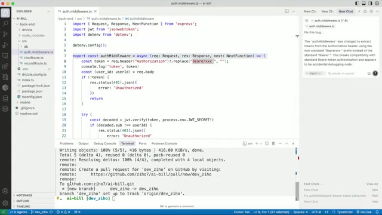The width and height of the screenshot is (382, 215).
Task: Open Manage gear icon in activity bar
Action: coord(5,203)
